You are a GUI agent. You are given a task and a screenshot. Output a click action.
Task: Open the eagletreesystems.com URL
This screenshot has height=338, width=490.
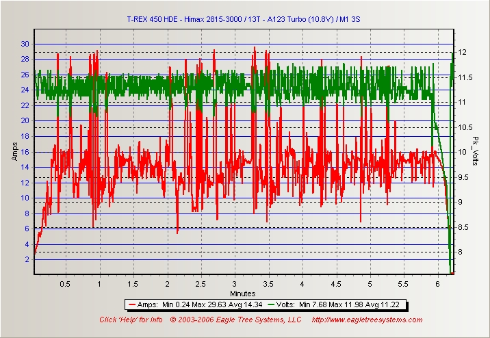pyautogui.click(x=367, y=320)
